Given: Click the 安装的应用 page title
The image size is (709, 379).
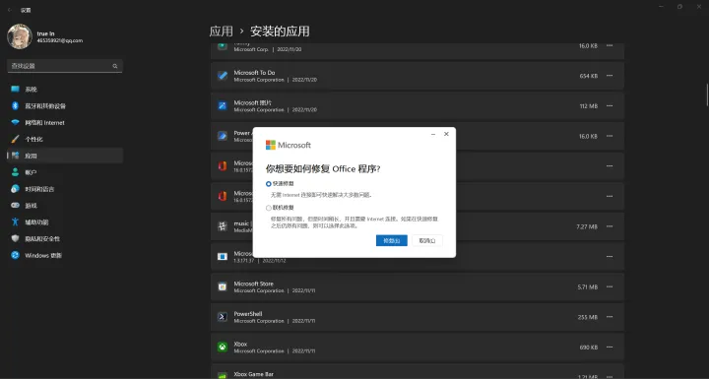Looking at the screenshot, I should pyautogui.click(x=280, y=32).
